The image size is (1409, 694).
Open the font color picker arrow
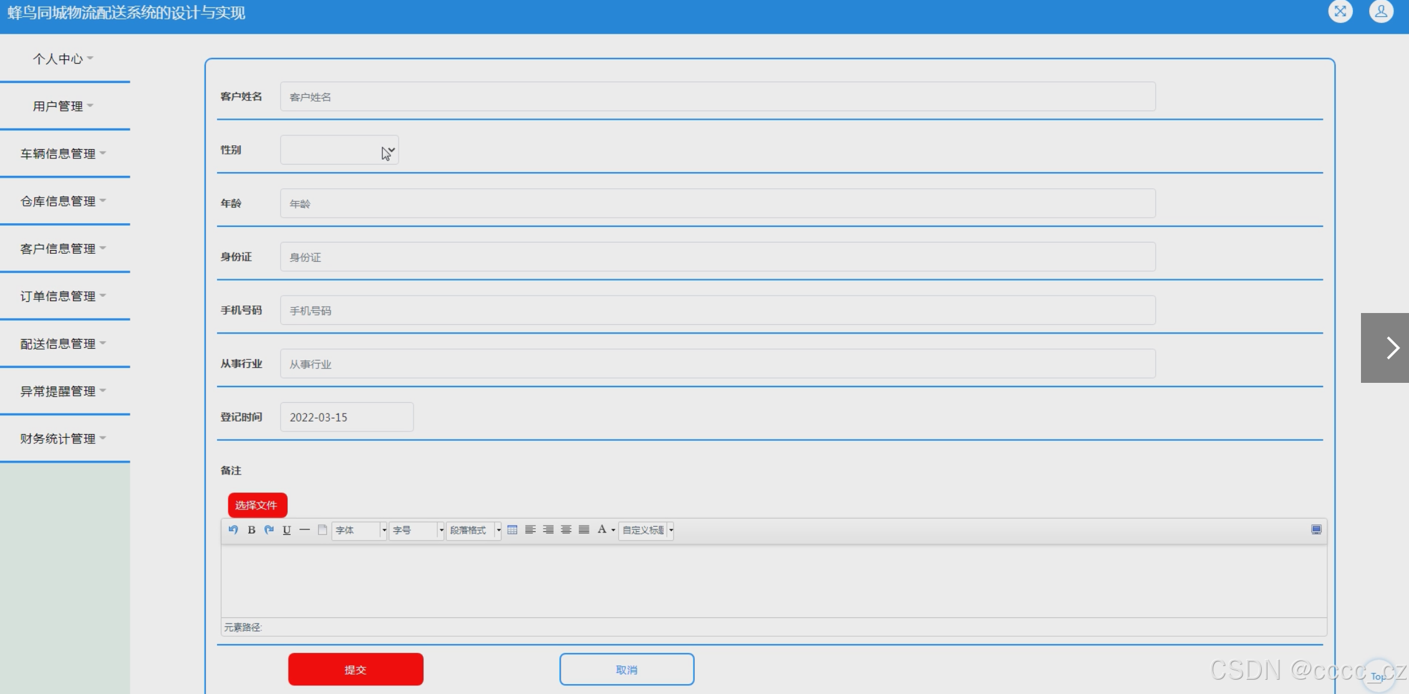[x=613, y=530]
